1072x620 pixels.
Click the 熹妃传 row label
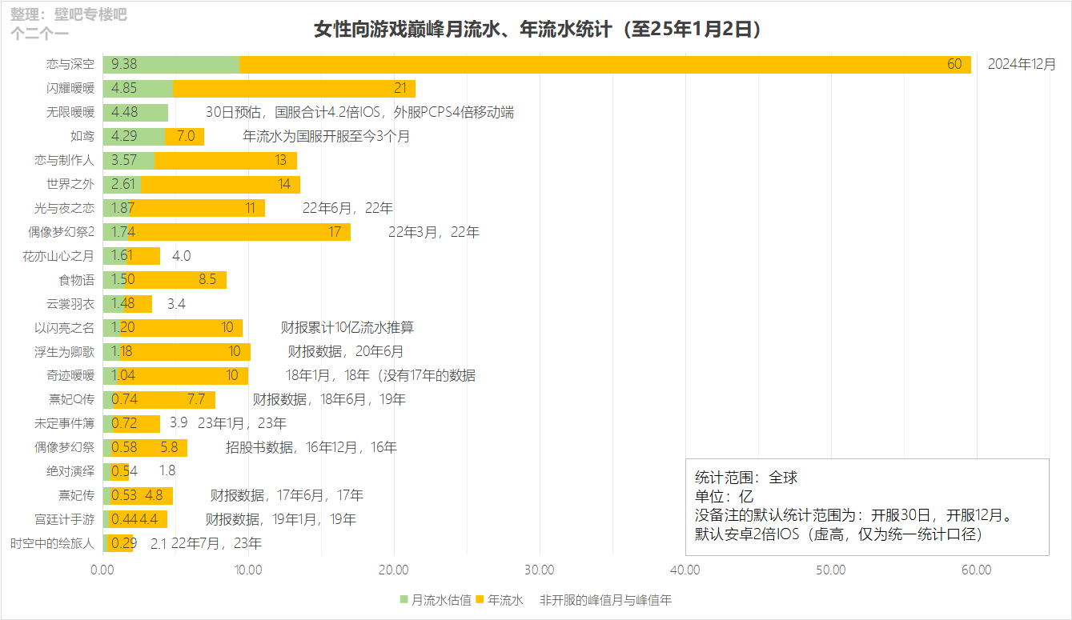point(77,496)
